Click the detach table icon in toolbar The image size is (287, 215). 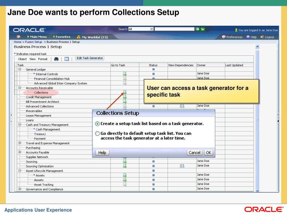pyautogui.click(x=66, y=59)
